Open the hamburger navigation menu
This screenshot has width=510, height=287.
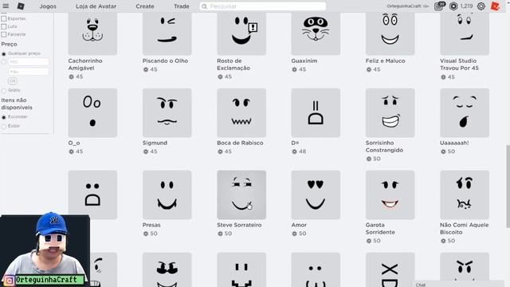point(6,6)
